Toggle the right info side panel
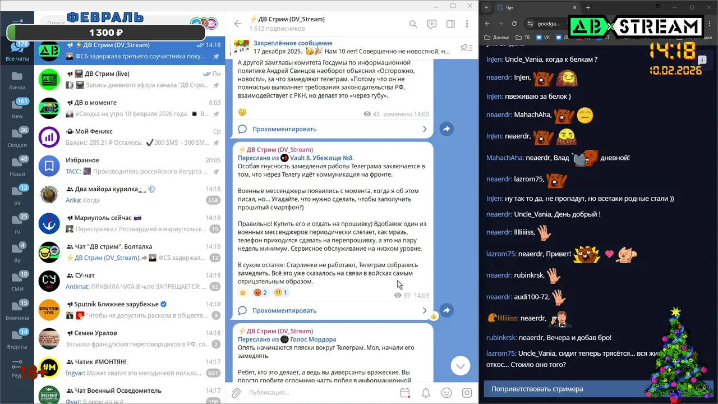The height and width of the screenshot is (404, 718). (x=450, y=24)
